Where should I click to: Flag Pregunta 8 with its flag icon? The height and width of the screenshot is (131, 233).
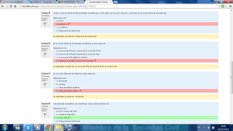coord(45,115)
